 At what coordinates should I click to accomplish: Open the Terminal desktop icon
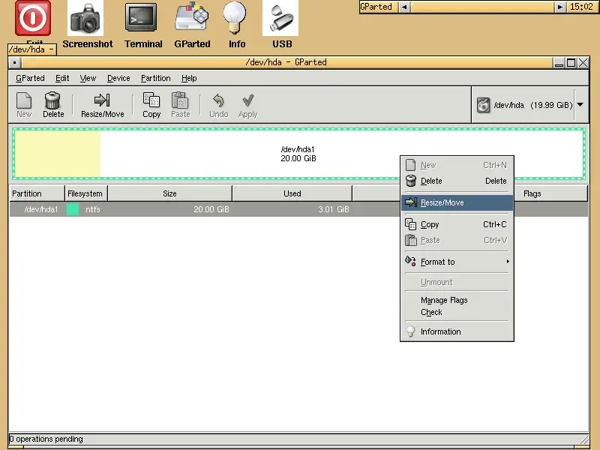(141, 18)
